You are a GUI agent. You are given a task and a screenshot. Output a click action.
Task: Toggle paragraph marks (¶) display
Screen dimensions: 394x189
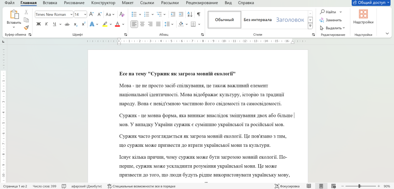point(199,14)
